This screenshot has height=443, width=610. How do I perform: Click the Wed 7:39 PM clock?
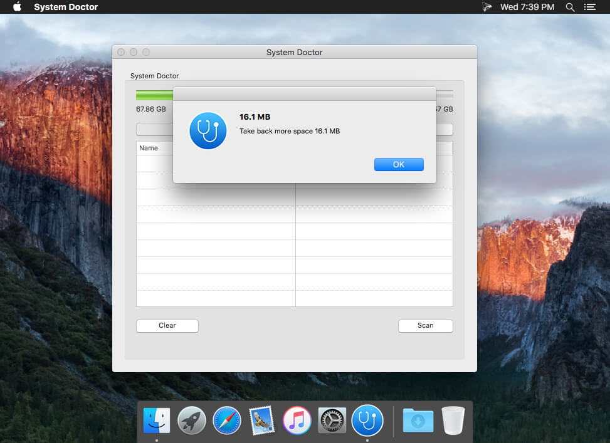[x=527, y=7]
